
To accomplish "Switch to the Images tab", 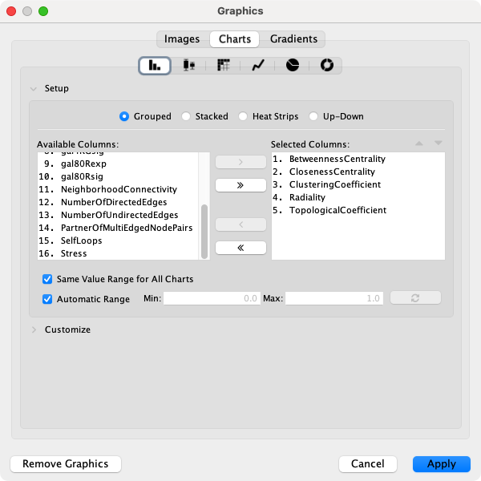I will (x=182, y=38).
